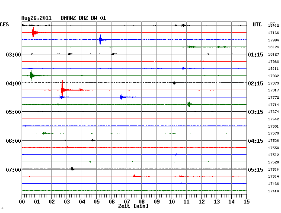This screenshot has height=213, width=281.
Task: Select the 07:00 CES time label
Action: 13,169
